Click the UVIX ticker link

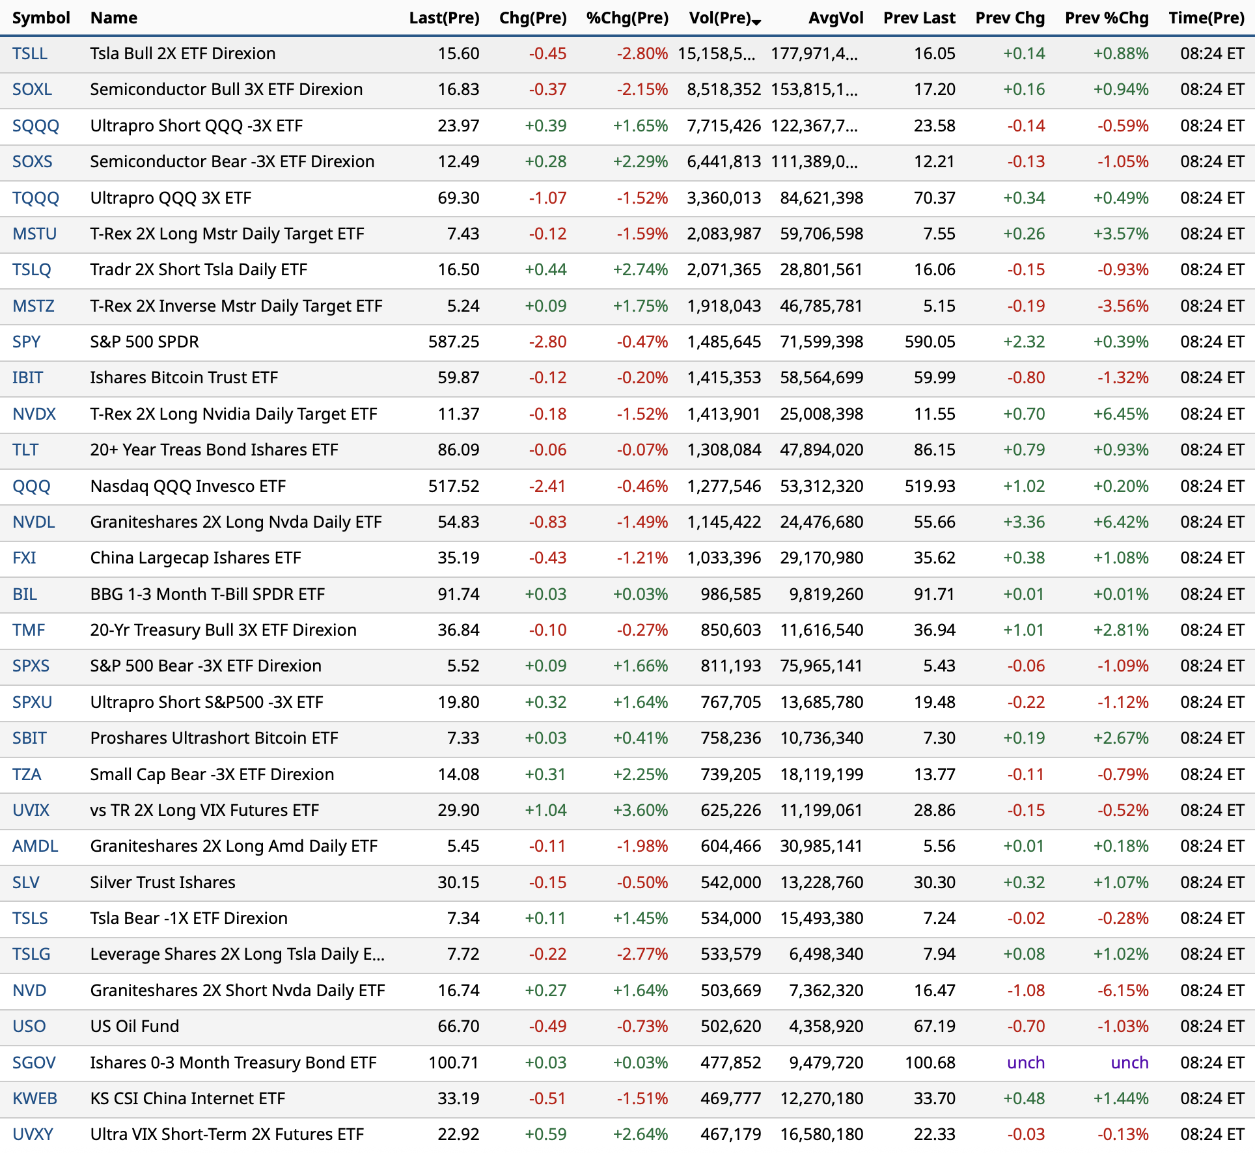31,810
